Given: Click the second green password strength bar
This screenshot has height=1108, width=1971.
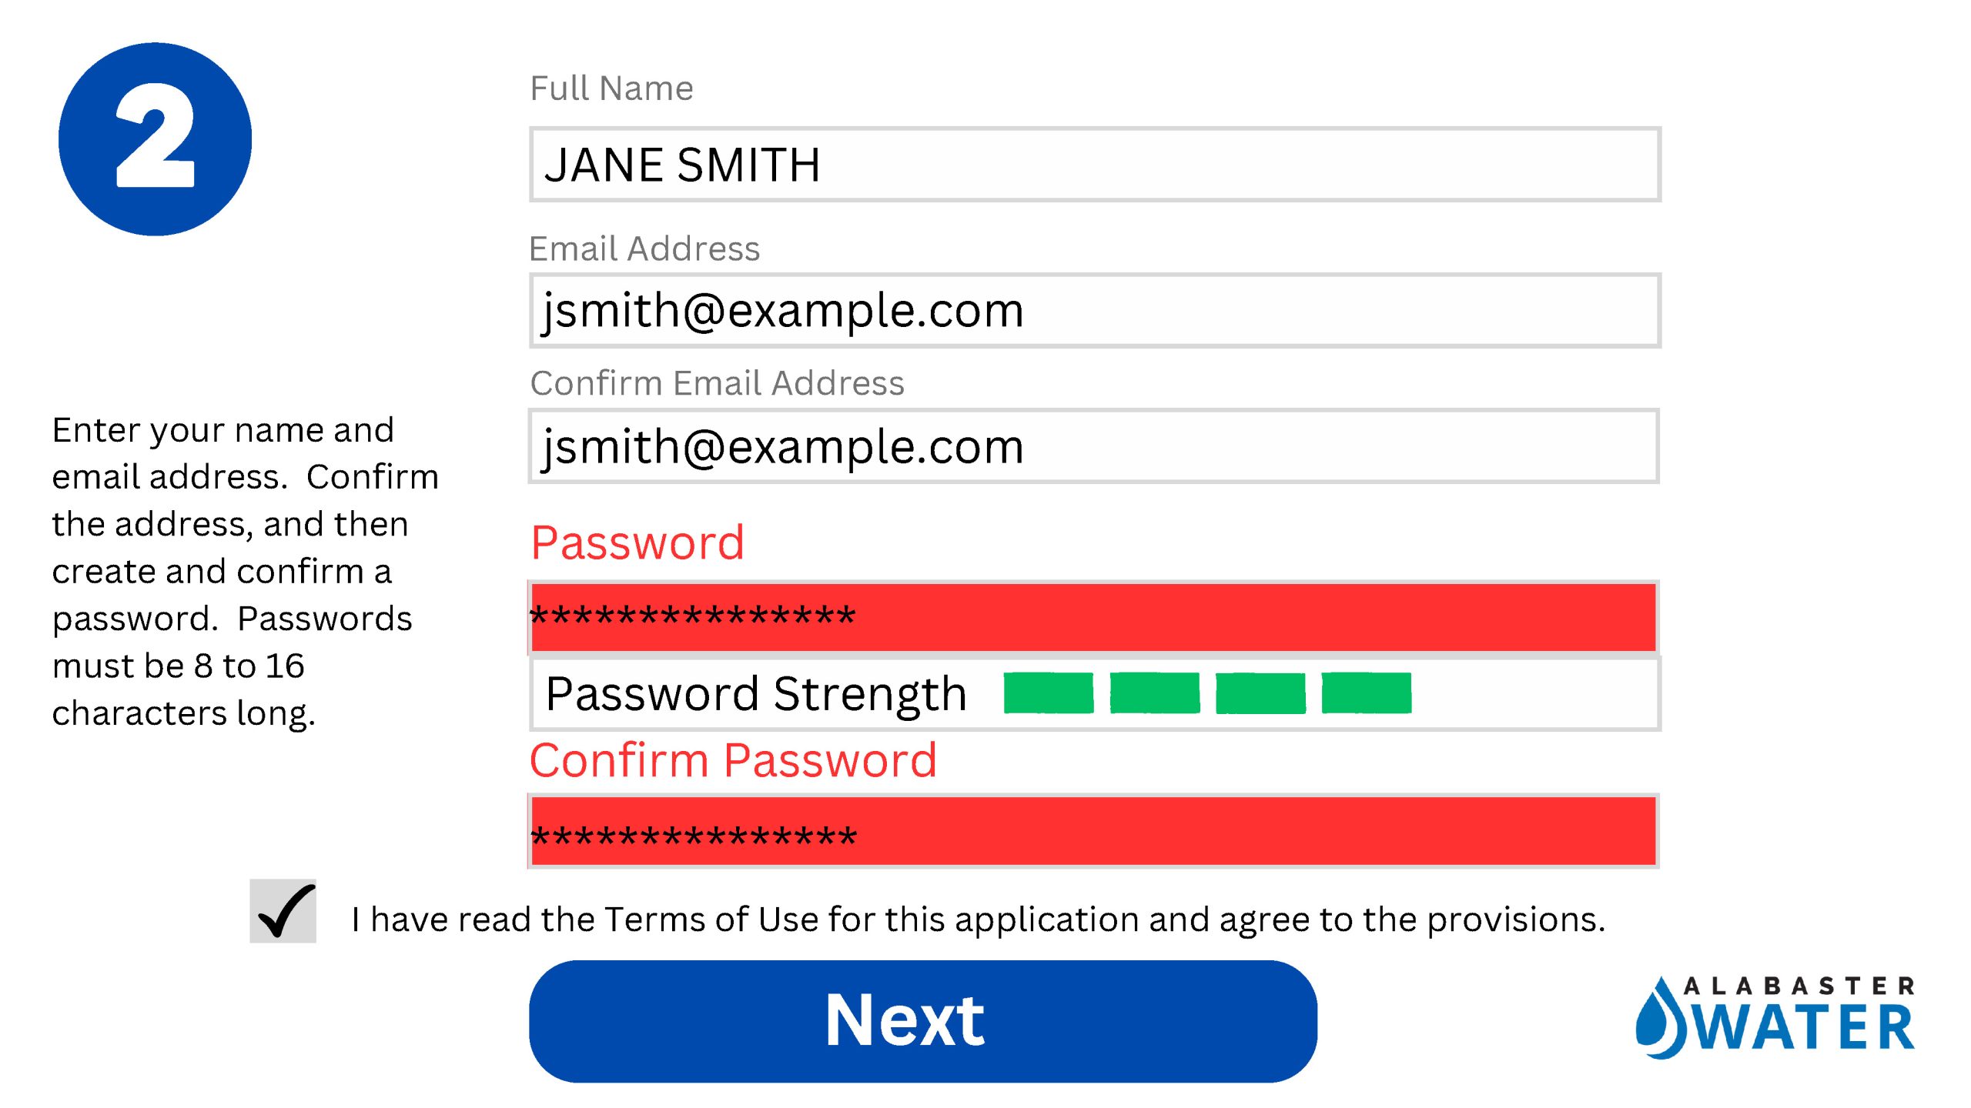Looking at the screenshot, I should click(x=1154, y=692).
